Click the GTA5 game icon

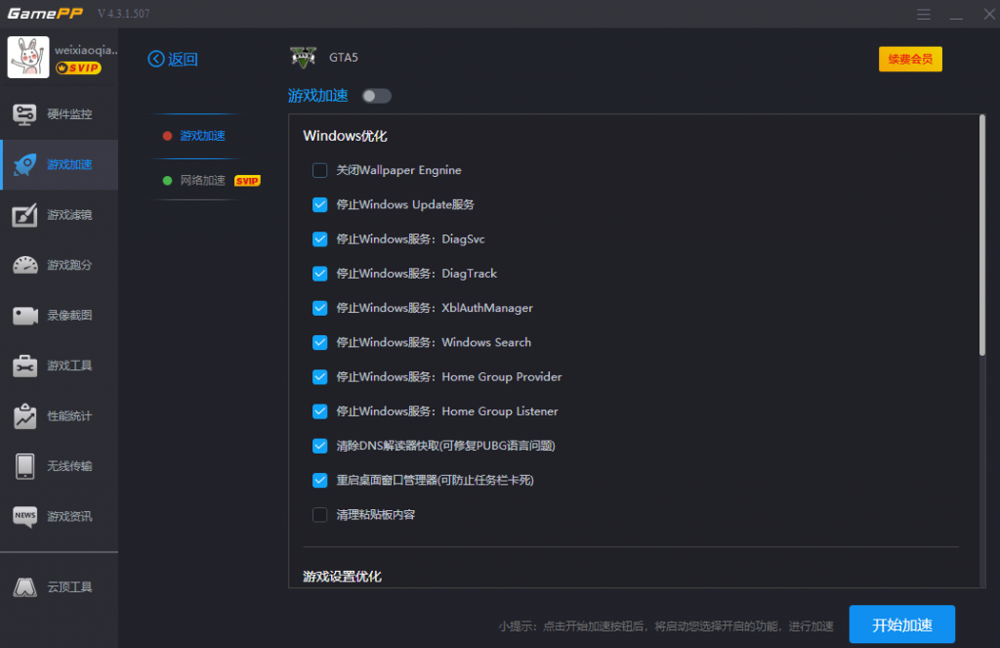(x=304, y=58)
